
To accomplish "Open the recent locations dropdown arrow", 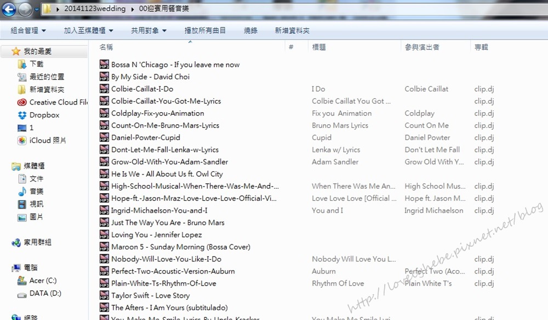I will tap(36, 9).
